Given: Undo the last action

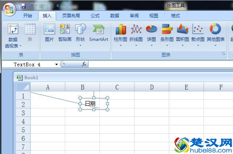Looking at the screenshot, I should click(x=31, y=6).
